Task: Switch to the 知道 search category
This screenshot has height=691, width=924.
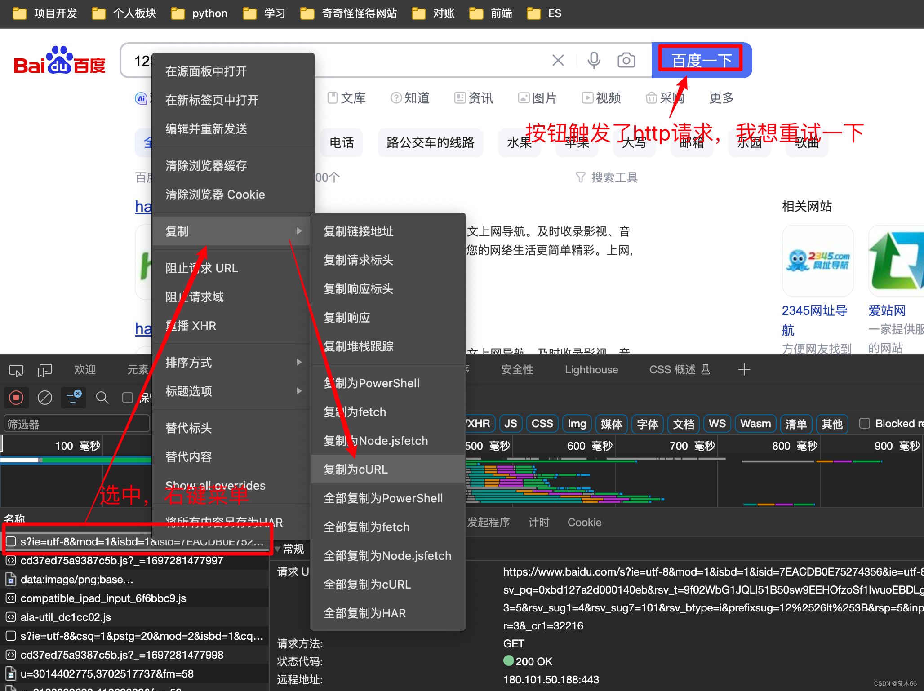Action: point(410,98)
